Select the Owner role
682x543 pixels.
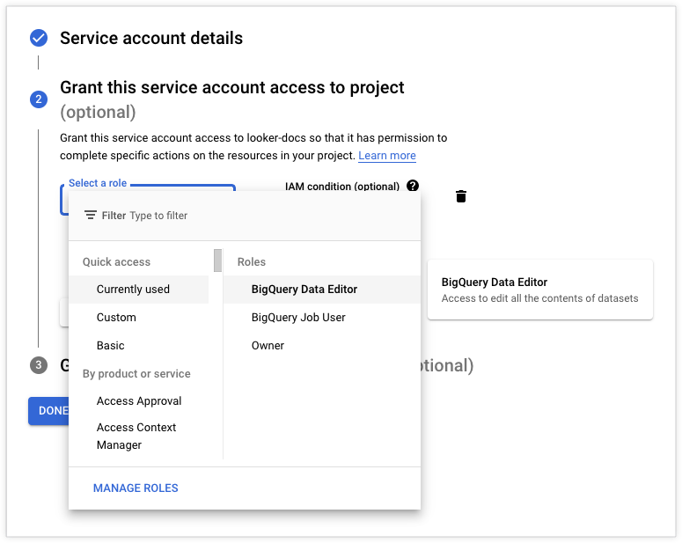[x=268, y=346]
